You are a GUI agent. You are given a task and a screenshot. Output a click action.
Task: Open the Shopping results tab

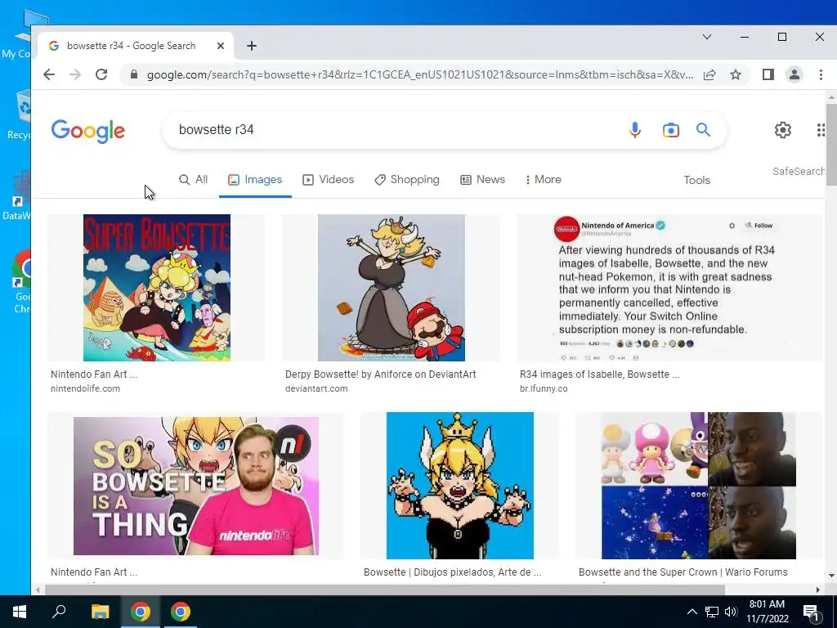pyautogui.click(x=407, y=179)
